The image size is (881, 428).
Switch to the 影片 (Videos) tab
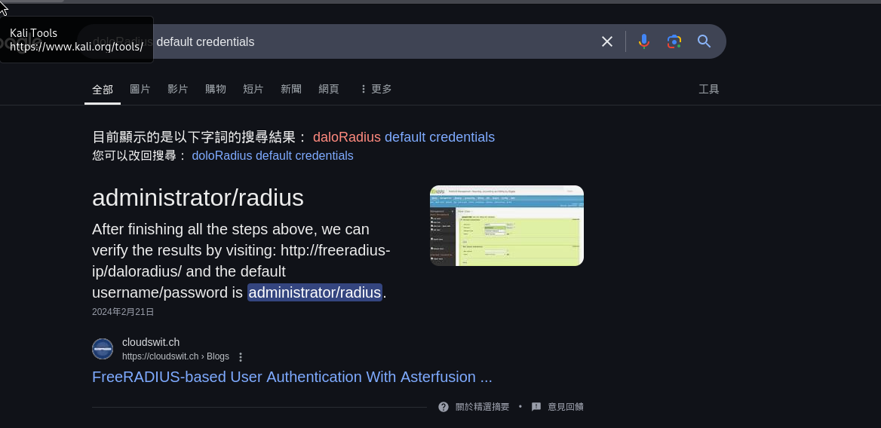pos(177,89)
